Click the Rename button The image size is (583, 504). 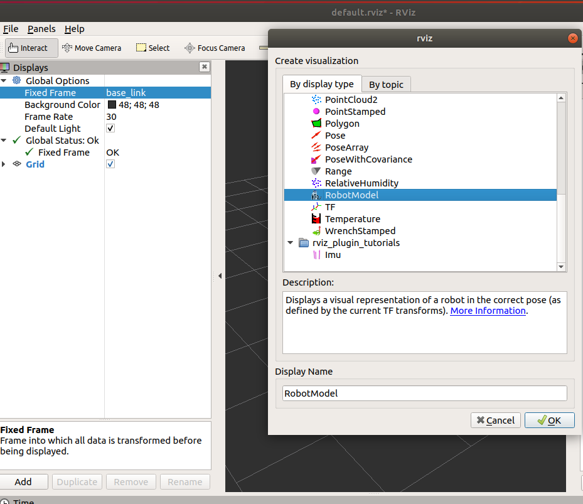(x=185, y=481)
